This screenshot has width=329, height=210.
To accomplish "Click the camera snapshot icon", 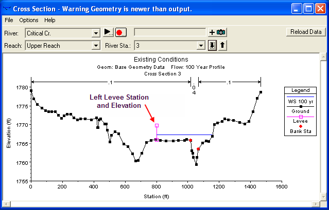I will click(x=221, y=32).
